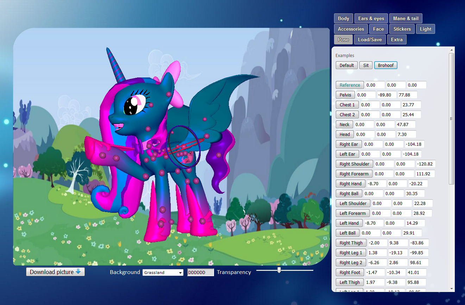Open the Load/Save tab

(370, 40)
